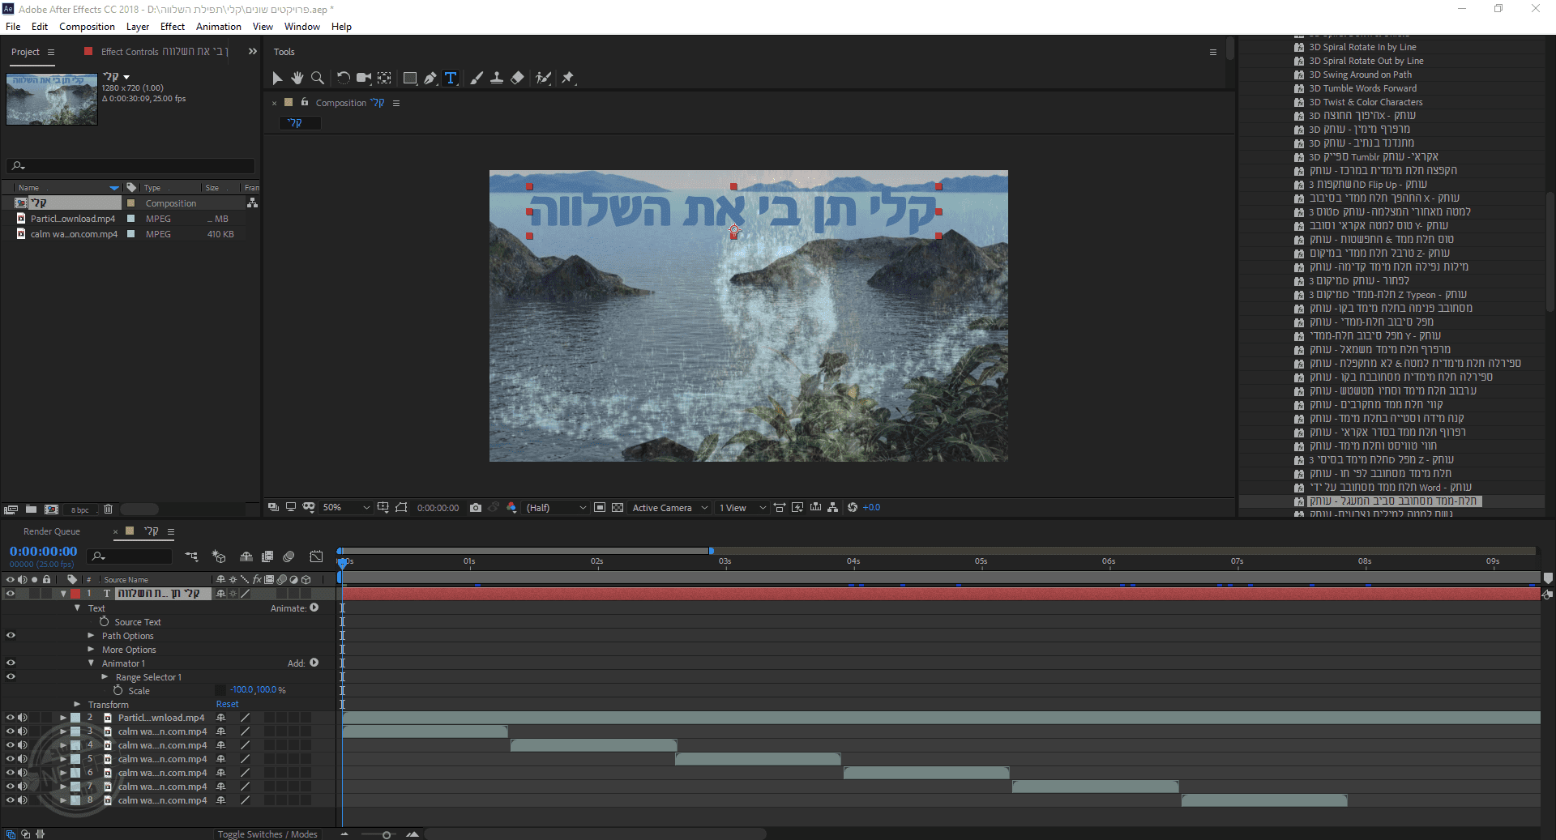Select the Pen tool
Viewport: 1556px width, 840px height.
click(430, 78)
